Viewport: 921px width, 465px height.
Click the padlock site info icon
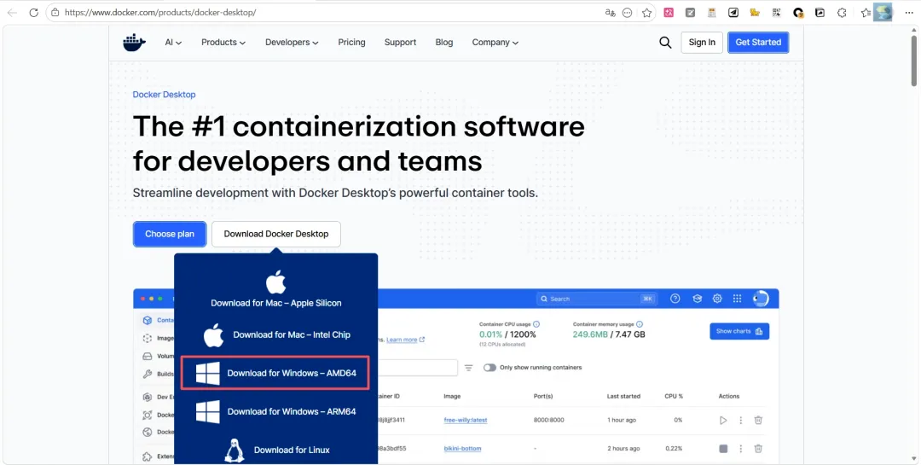point(55,12)
